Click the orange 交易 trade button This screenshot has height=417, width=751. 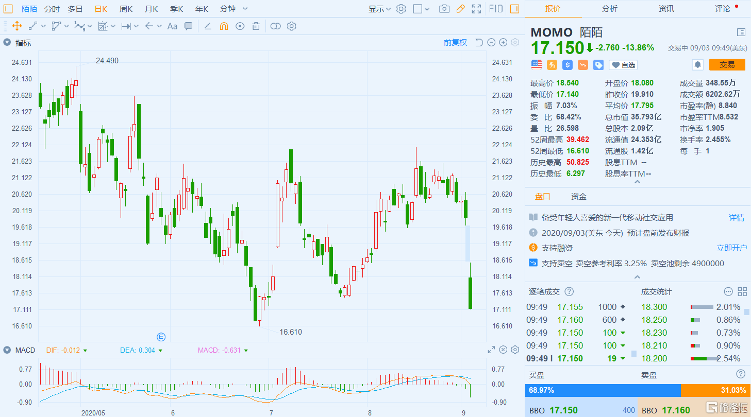point(727,65)
